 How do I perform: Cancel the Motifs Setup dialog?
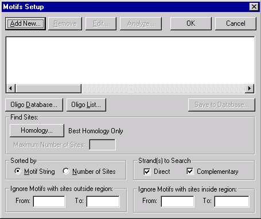(x=236, y=23)
